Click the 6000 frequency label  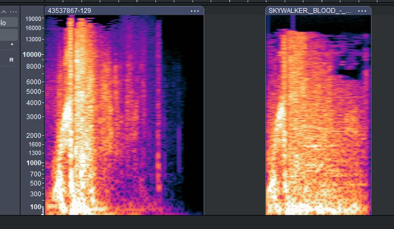coord(34,82)
